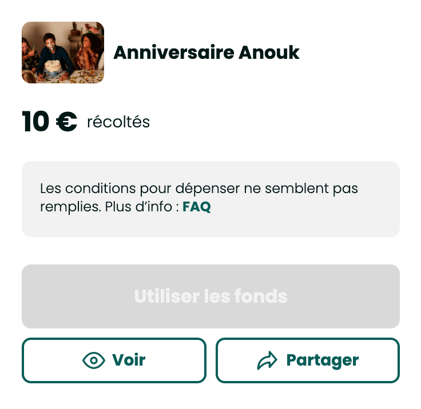
Task: Click the number 10 in the amount
Action: tap(35, 122)
